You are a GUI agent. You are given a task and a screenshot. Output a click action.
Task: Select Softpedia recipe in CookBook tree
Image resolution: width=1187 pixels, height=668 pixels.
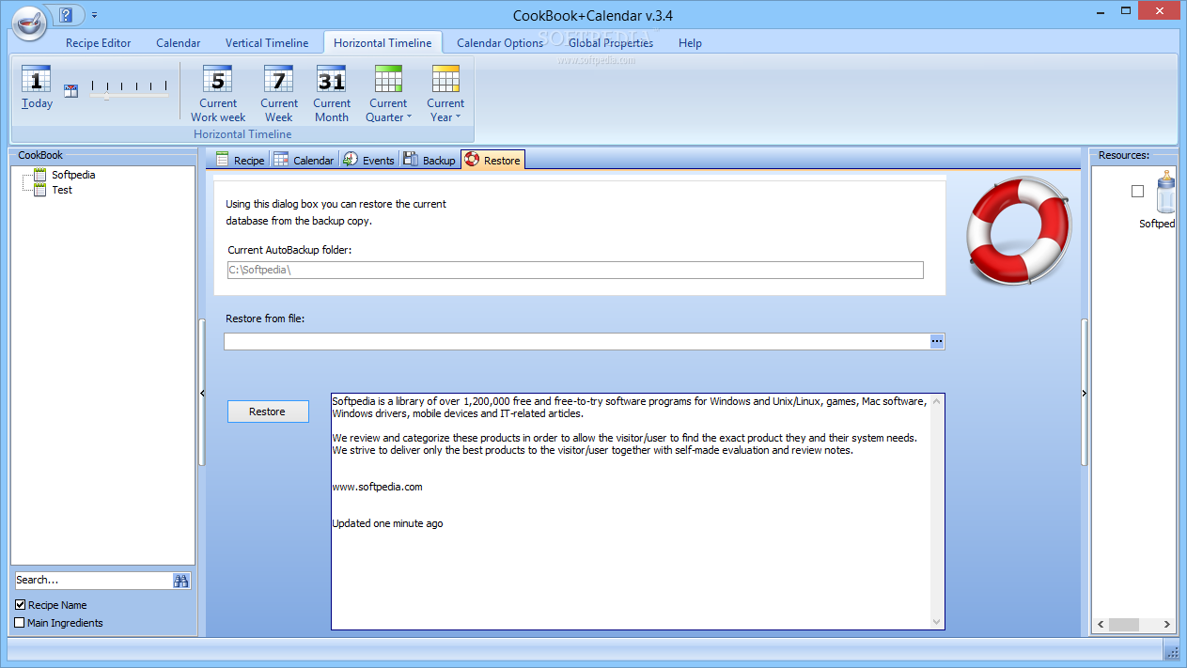point(73,175)
